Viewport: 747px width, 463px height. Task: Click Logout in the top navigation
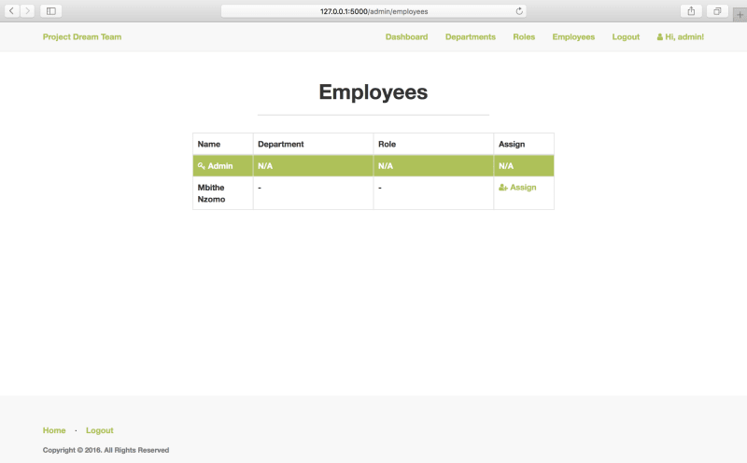pos(626,37)
